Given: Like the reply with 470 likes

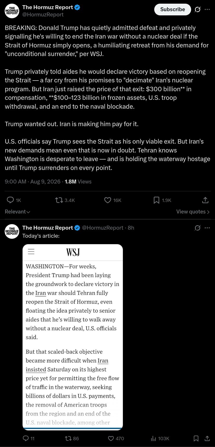Looking at the screenshot, I should click(116, 438).
